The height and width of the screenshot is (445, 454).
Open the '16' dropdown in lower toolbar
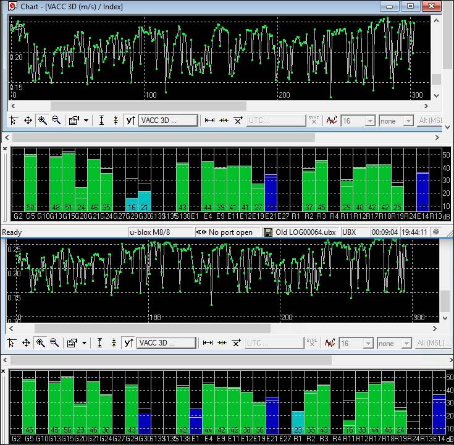click(x=356, y=343)
